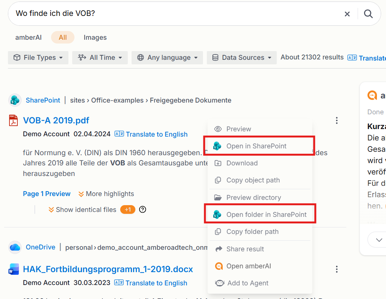This screenshot has height=299, width=386.
Task: Open three-dot menu for VOB-A 2019.pdf
Action: point(336,120)
